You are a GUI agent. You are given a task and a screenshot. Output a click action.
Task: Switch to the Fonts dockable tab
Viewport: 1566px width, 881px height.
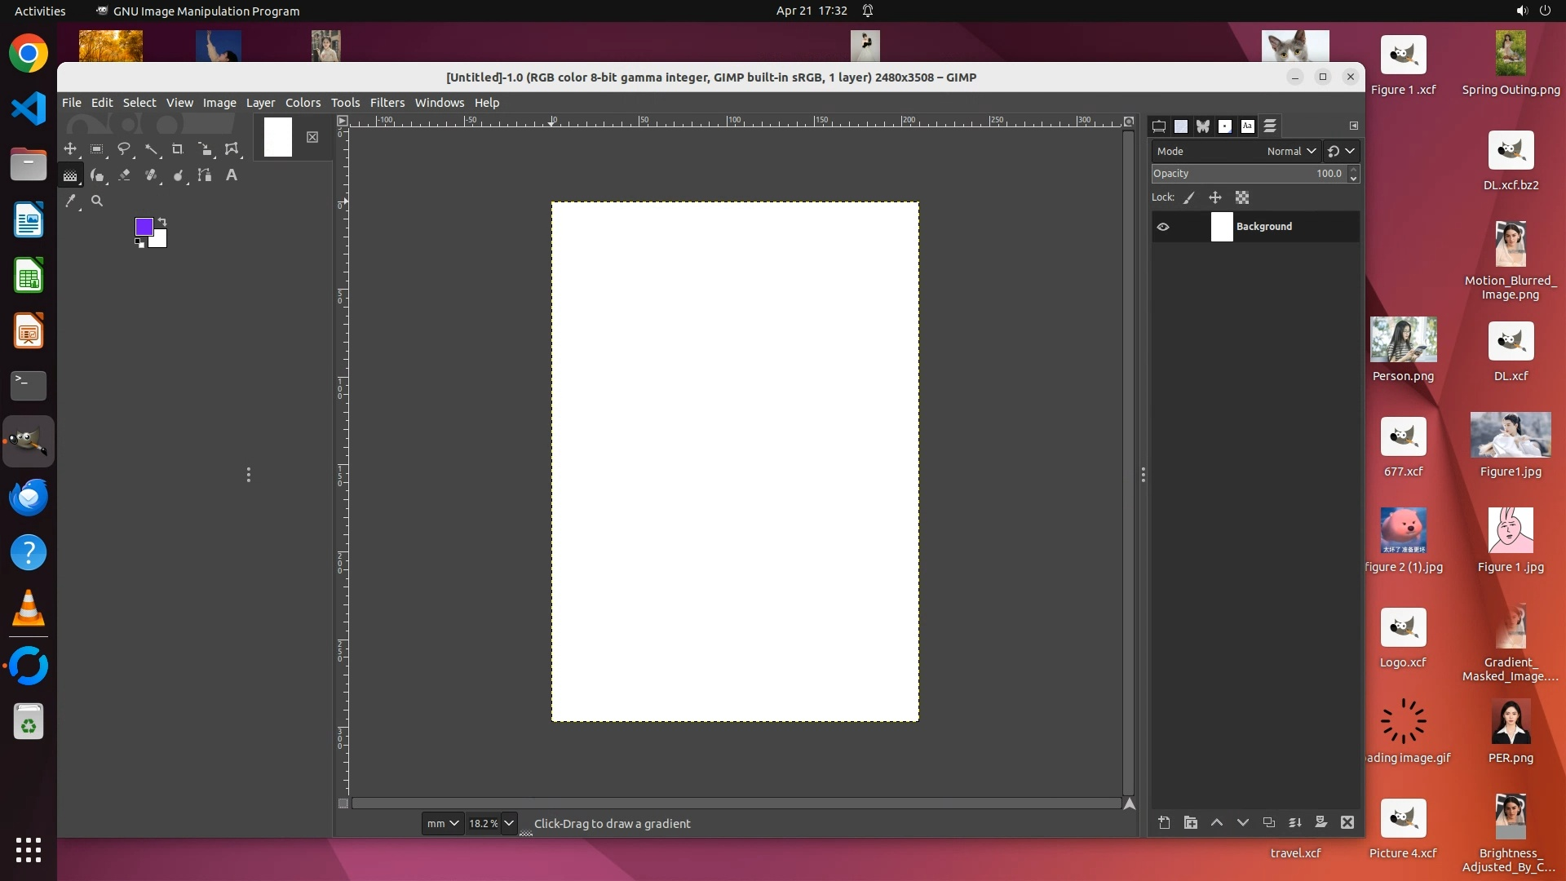tap(1247, 126)
